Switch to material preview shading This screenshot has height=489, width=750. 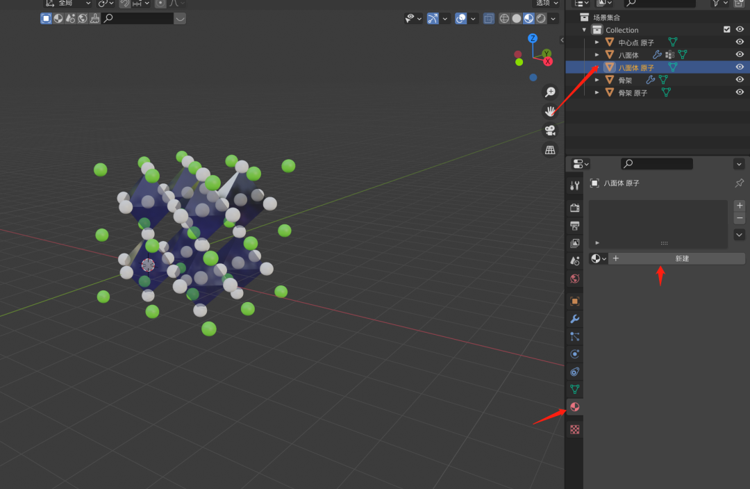(528, 18)
